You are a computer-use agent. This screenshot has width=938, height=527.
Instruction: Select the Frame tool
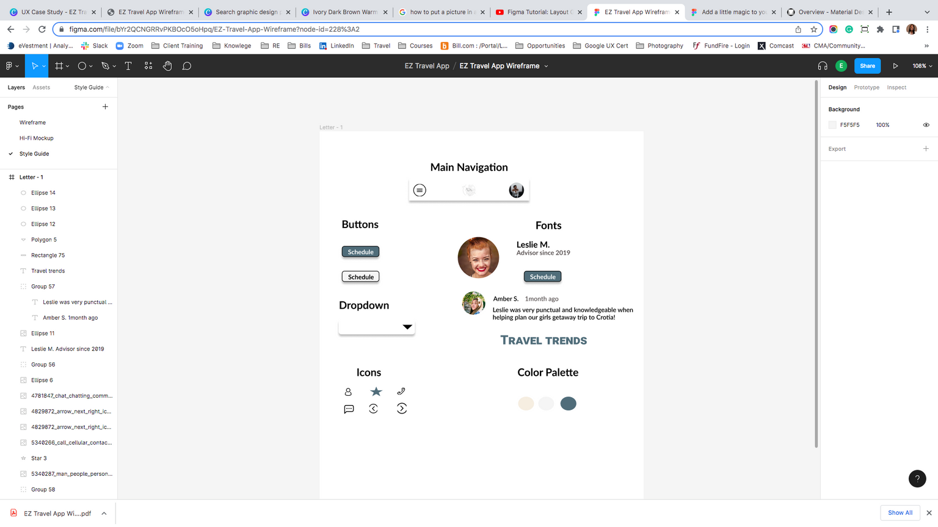59,66
